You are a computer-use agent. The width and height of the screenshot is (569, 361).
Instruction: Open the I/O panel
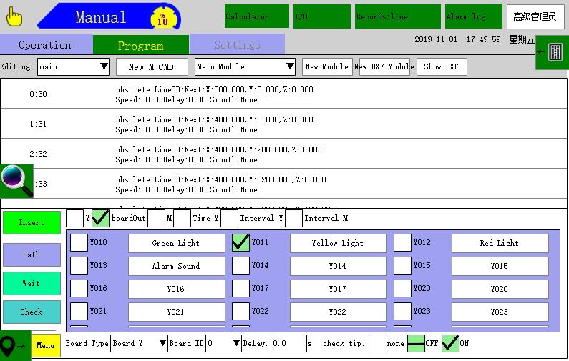click(x=321, y=16)
